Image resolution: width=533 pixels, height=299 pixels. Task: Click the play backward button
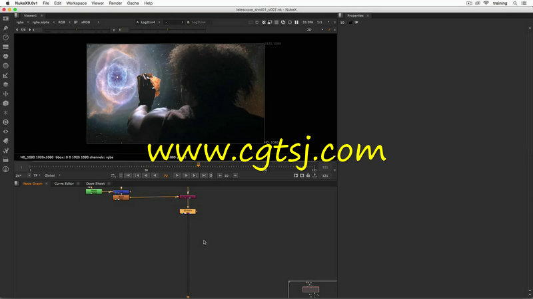[155, 175]
